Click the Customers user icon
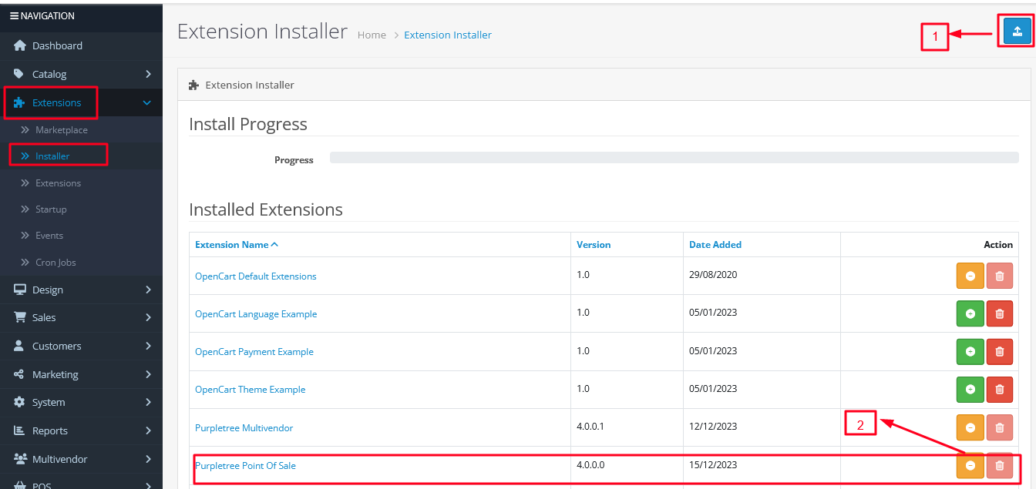The height and width of the screenshot is (489, 1036). coord(19,346)
